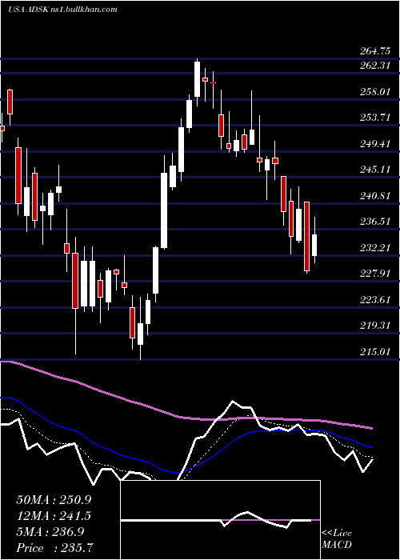400x560 pixels.
Task: Click the 223.61 price level label
Action: tap(374, 300)
